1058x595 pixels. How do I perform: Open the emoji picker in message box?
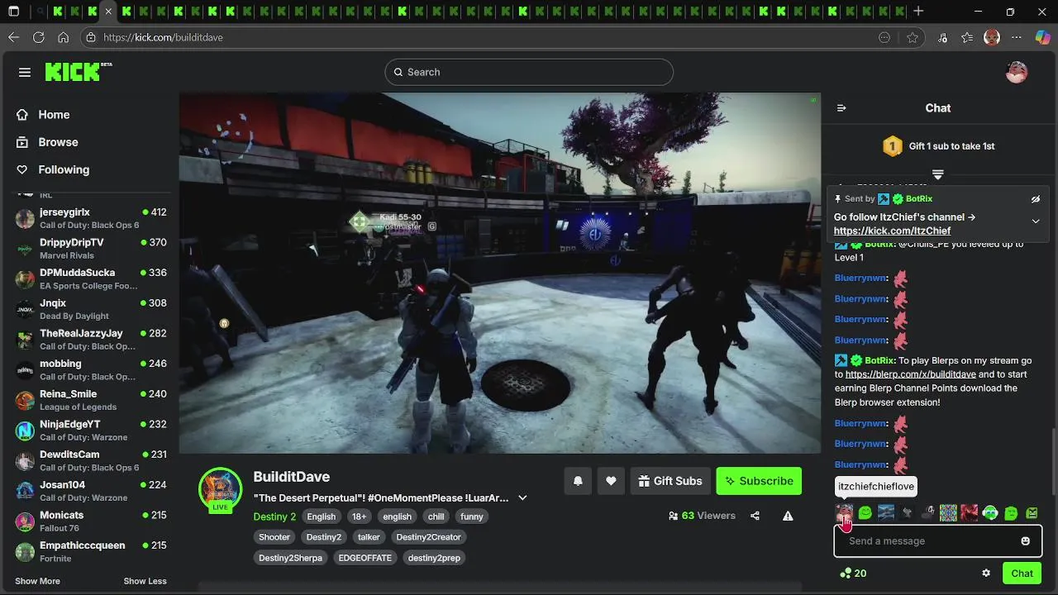(1025, 541)
